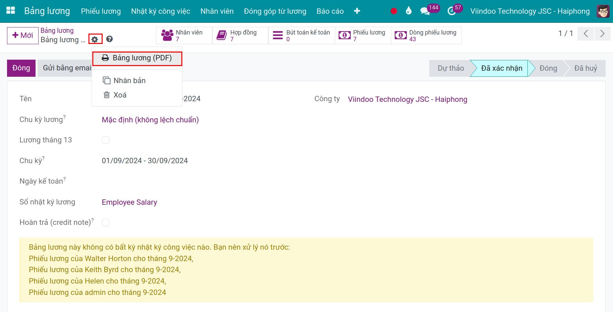Image resolution: width=613 pixels, height=312 pixels.
Task: Open the Employee Salary journal field
Action: pyautogui.click(x=129, y=202)
